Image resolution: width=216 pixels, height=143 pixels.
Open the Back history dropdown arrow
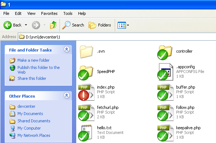pyautogui.click(x=26, y=25)
